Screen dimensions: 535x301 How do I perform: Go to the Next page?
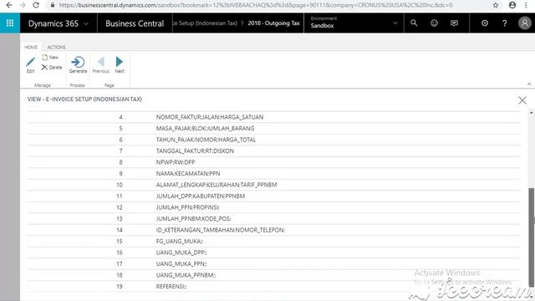point(120,65)
